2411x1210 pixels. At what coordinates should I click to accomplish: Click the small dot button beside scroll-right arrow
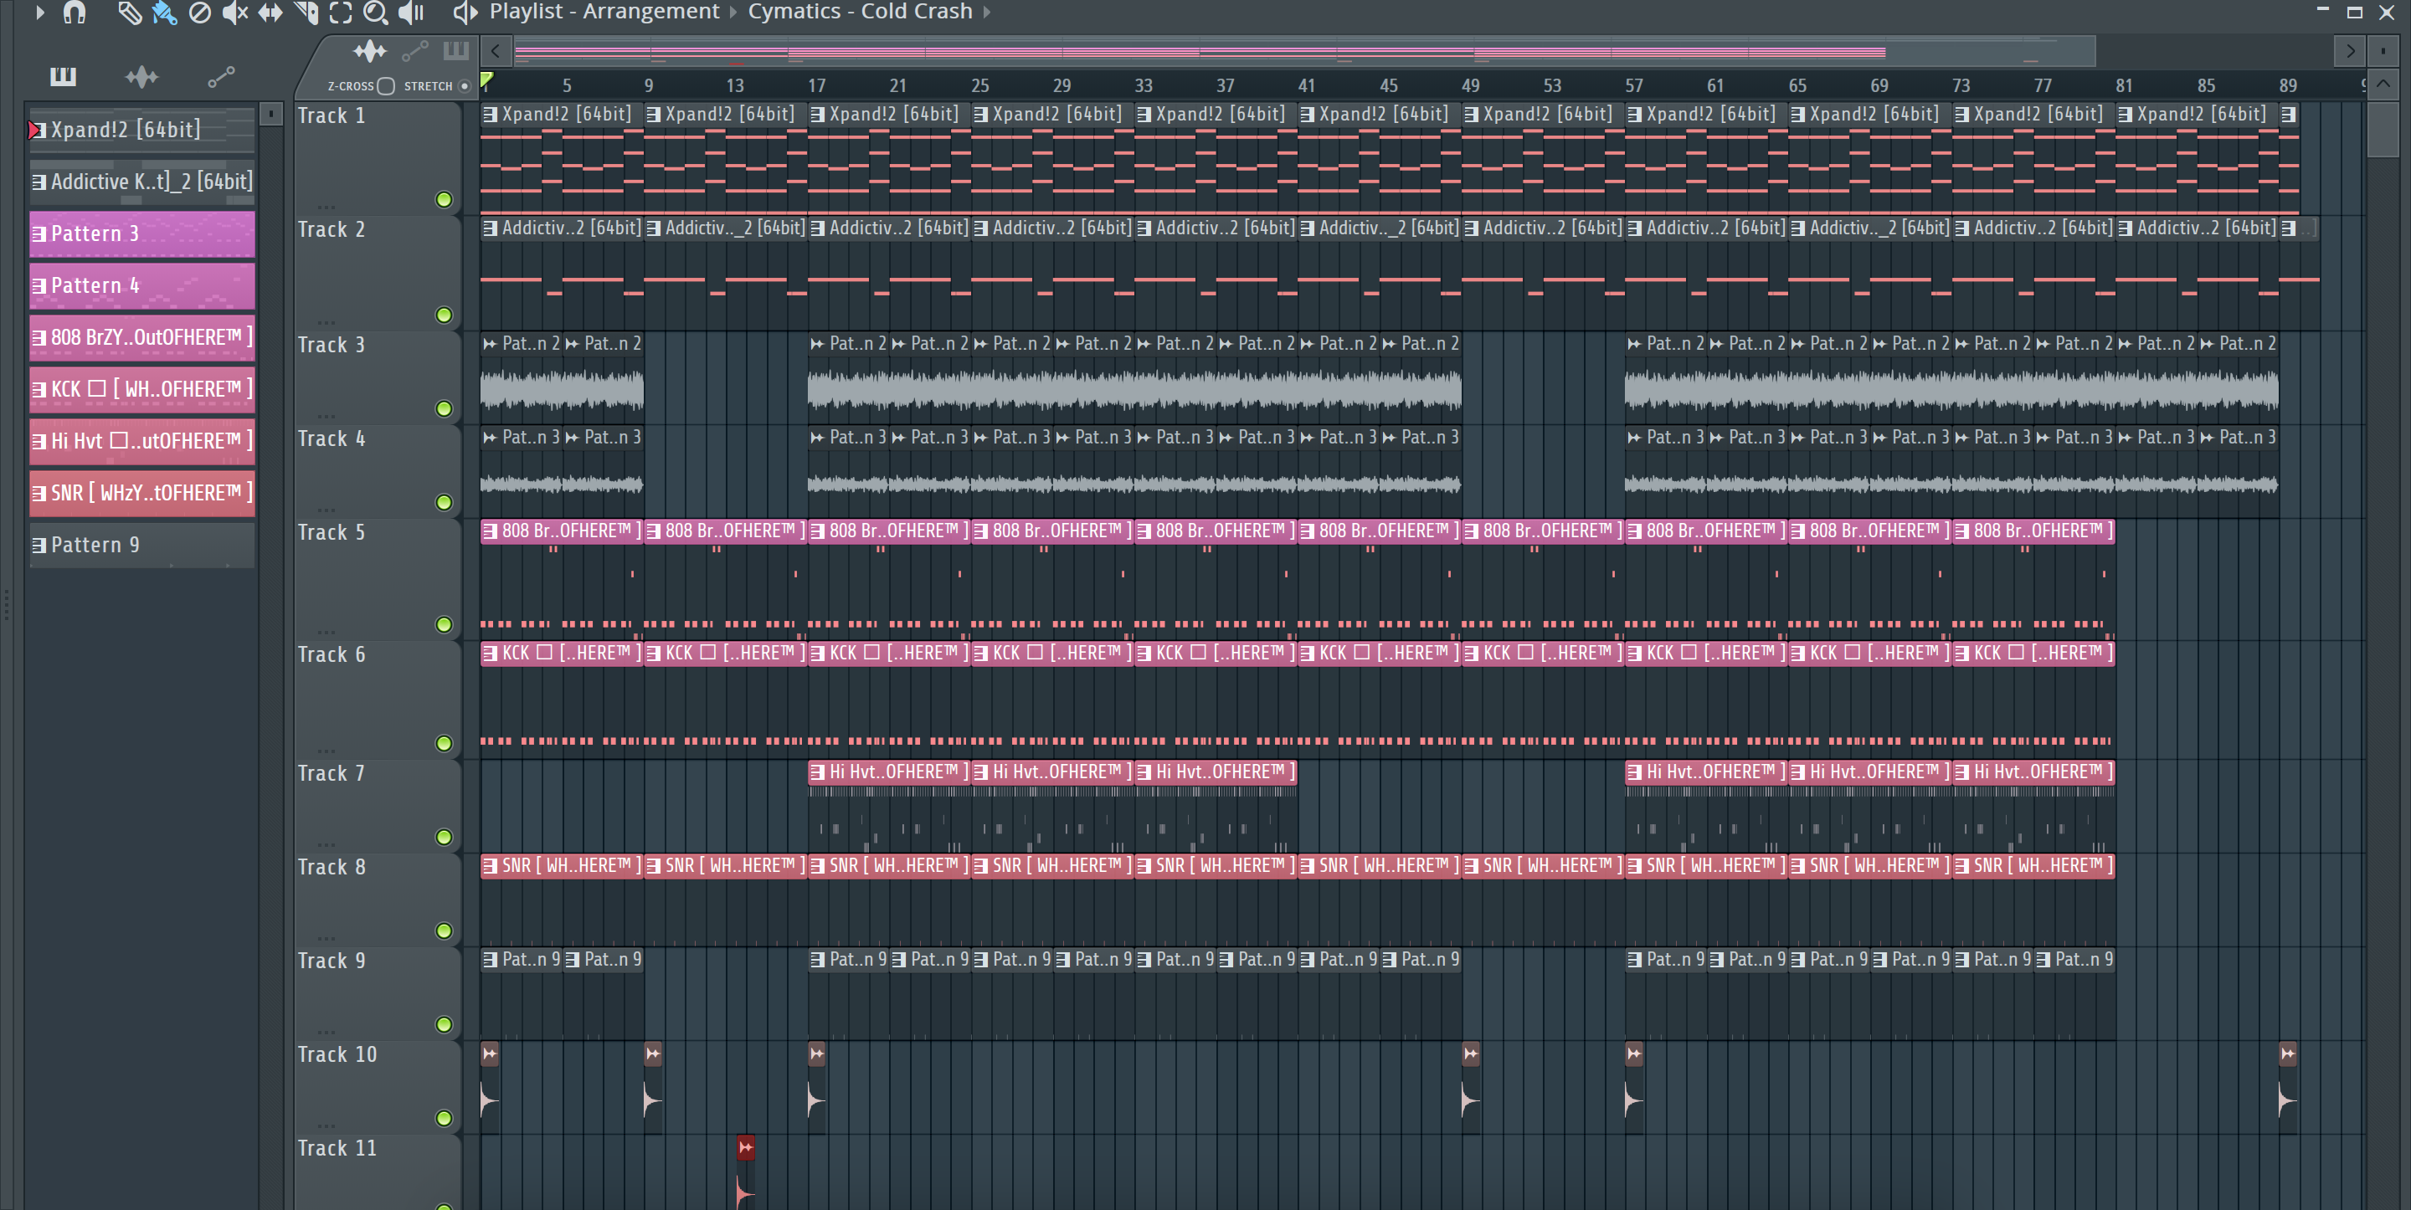pyautogui.click(x=2383, y=50)
